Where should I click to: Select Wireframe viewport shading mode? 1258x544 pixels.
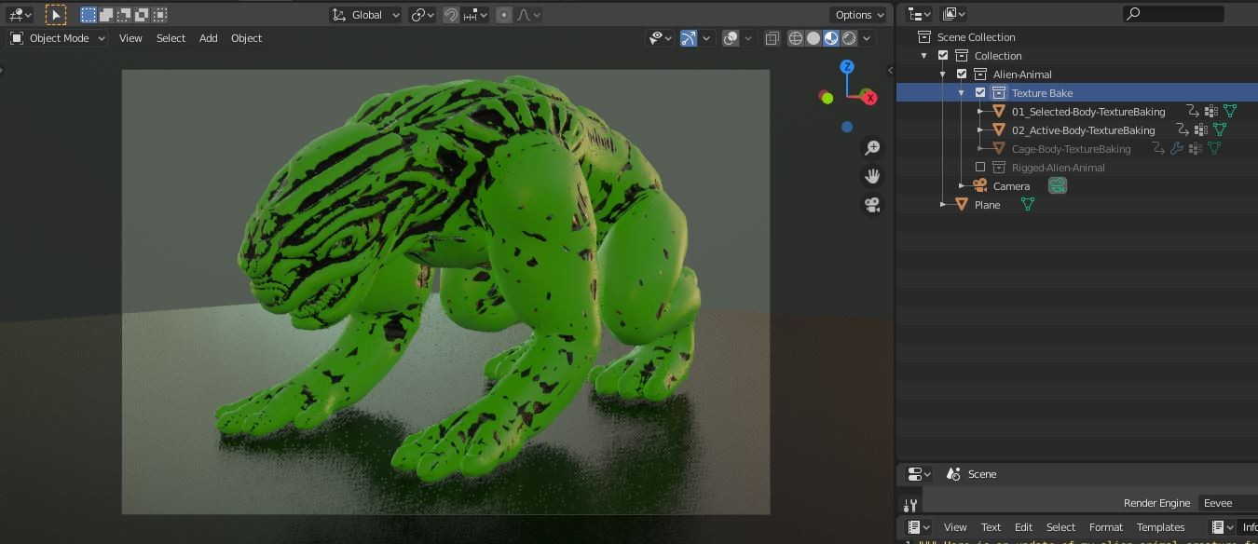pyautogui.click(x=794, y=38)
